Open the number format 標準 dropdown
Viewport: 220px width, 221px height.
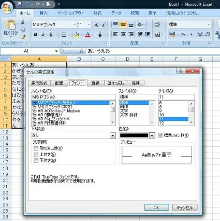209,25
